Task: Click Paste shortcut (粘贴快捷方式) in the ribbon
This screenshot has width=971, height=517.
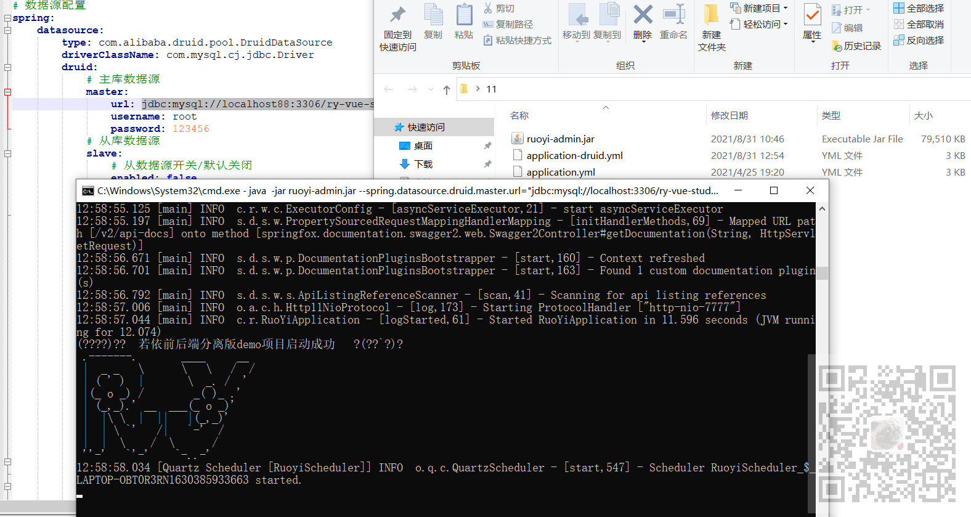Action: 517,41
